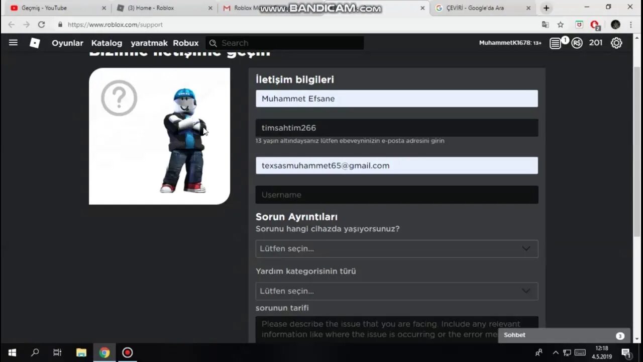
Task: Click the browser address bar URL
Action: (x=115, y=25)
